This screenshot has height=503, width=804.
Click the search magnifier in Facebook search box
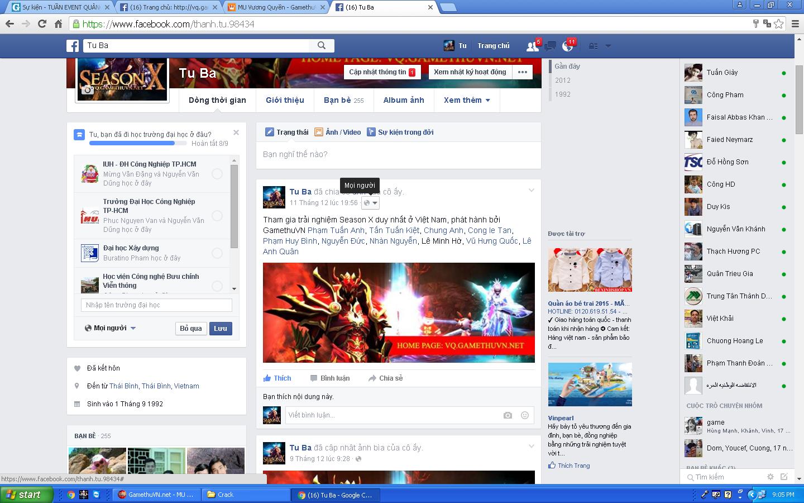coord(322,45)
